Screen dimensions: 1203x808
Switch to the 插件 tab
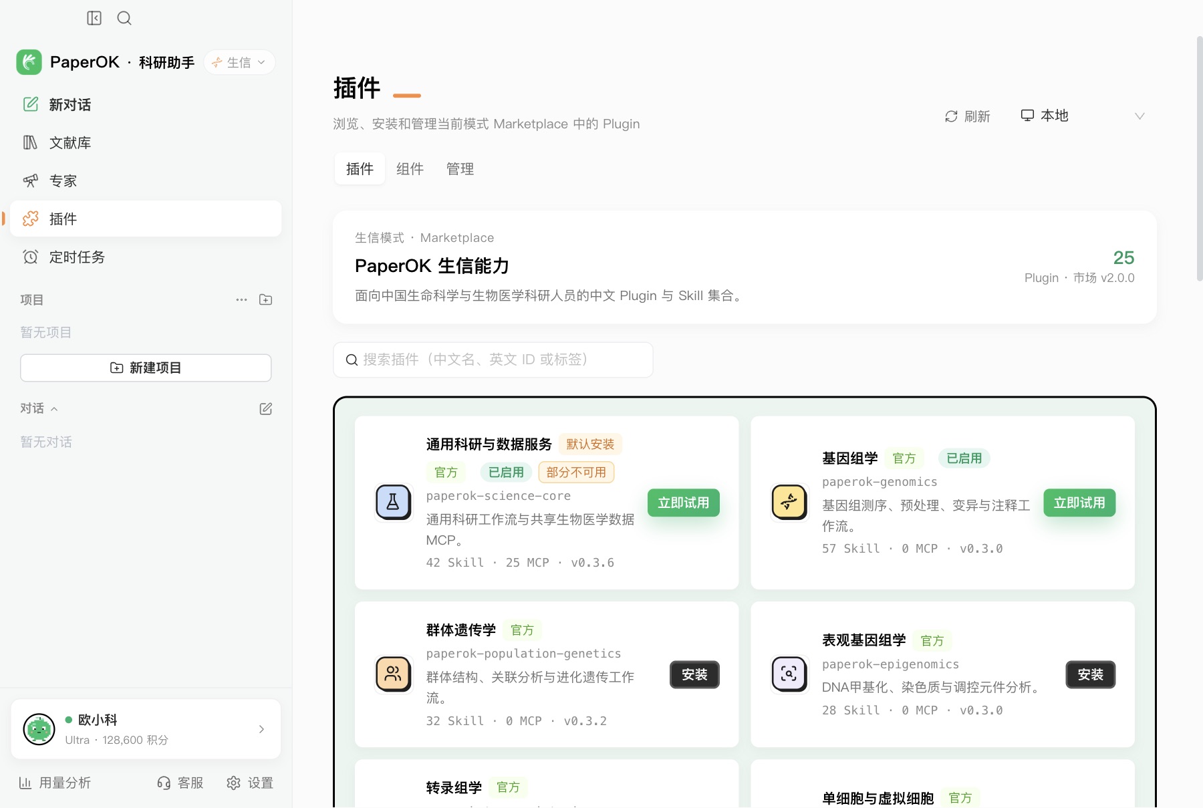[x=360, y=169]
